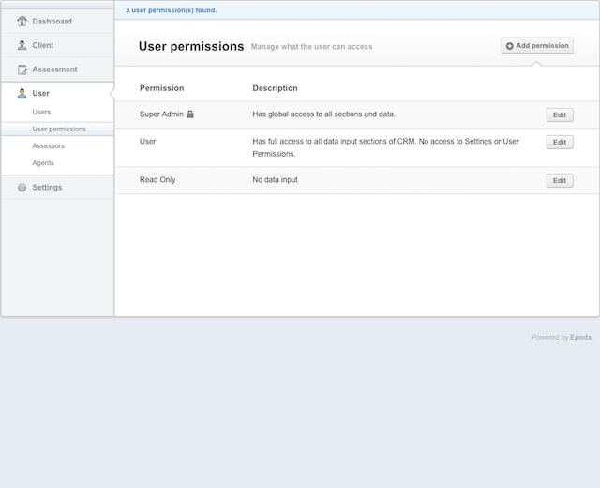Viewport: 600px width, 488px height.
Task: Edit the Read Only permission
Action: pos(560,181)
